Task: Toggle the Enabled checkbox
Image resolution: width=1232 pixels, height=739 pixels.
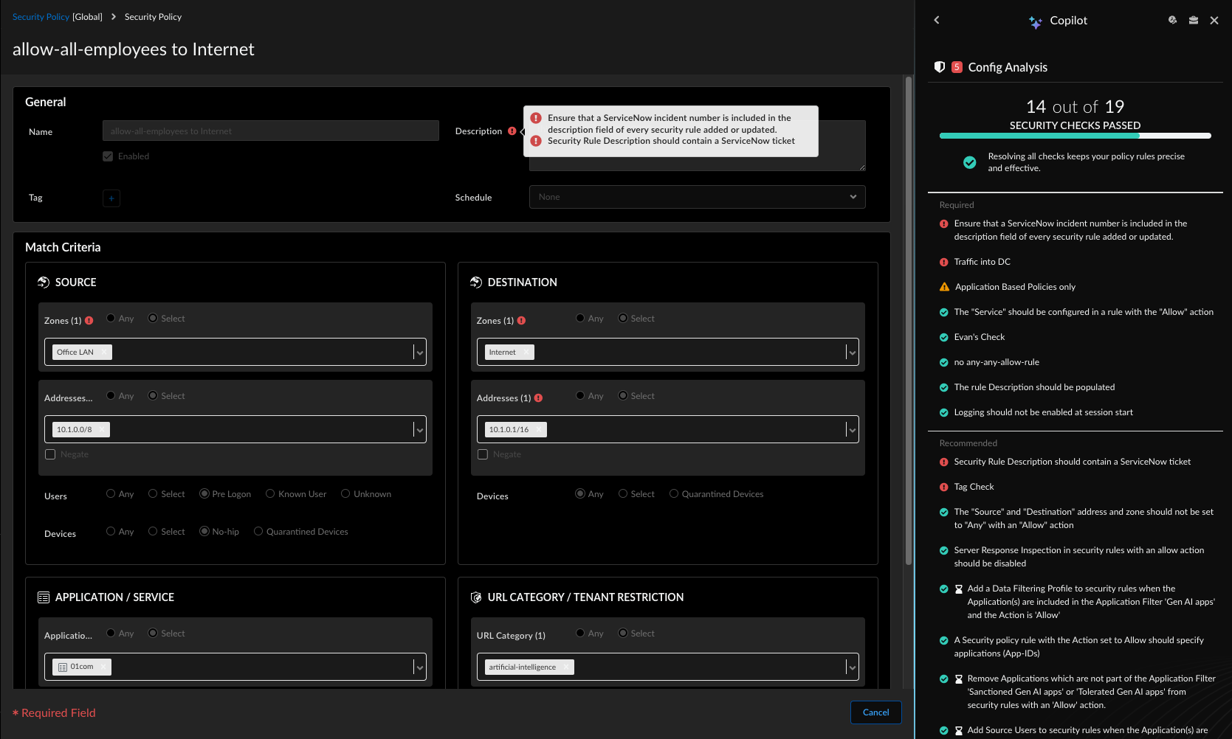Action: [109, 156]
